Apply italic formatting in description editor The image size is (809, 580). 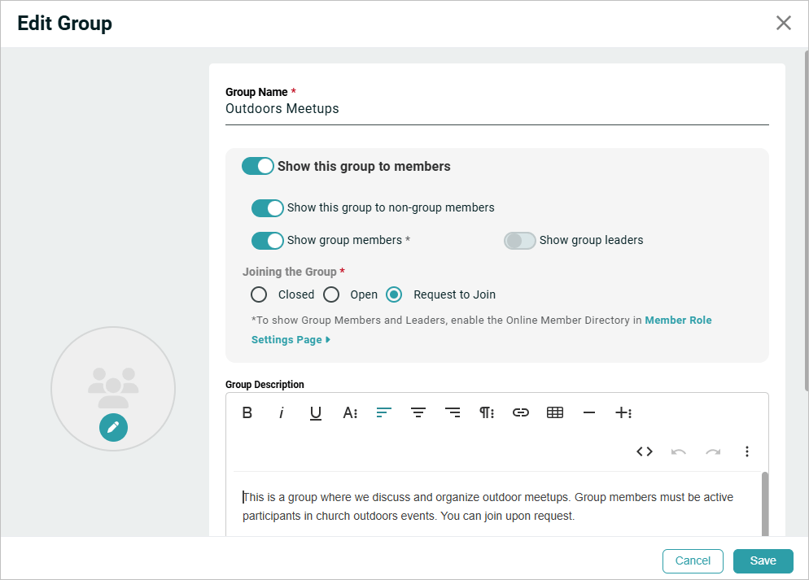281,412
